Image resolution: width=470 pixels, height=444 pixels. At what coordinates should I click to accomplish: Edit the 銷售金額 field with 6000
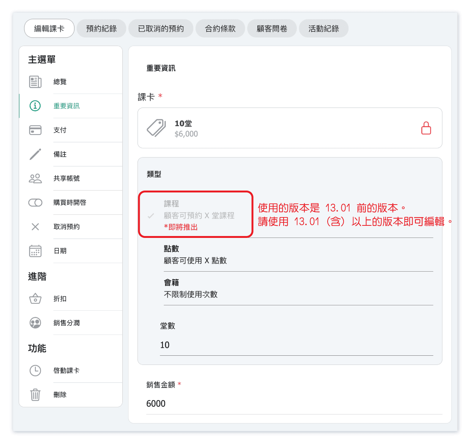coord(294,403)
